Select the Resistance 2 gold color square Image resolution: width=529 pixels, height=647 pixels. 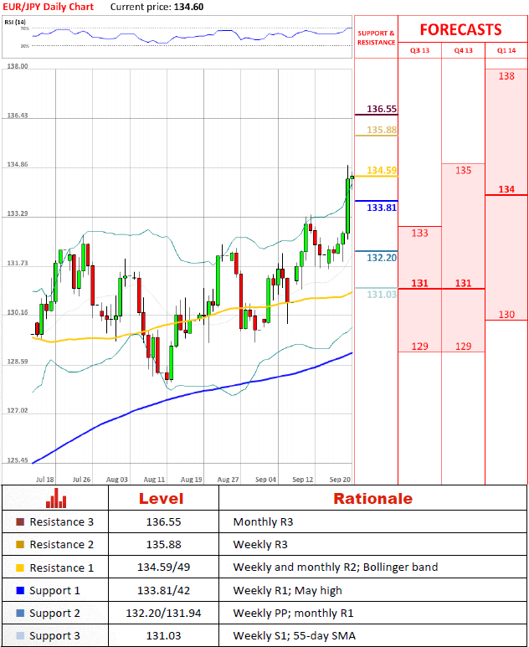pos(20,545)
